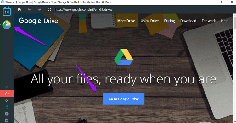Image resolution: width=236 pixels, height=123 pixels.
Task: Open the help question mark icon
Action: click(7, 107)
